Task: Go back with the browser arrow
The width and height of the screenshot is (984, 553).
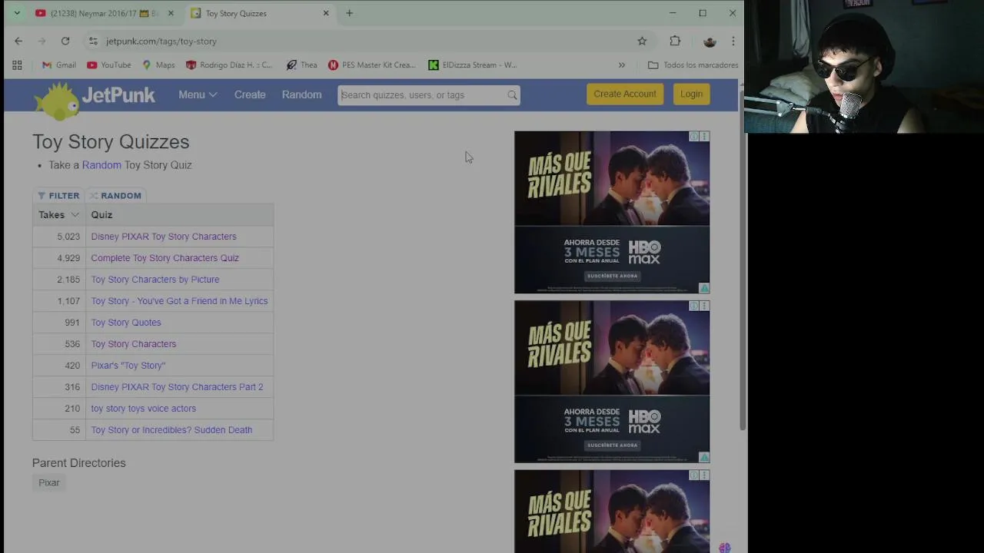Action: click(x=18, y=41)
